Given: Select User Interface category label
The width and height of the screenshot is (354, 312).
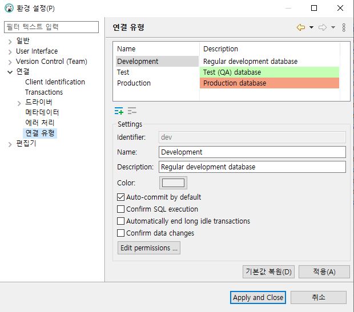Looking at the screenshot, I should coord(37,51).
